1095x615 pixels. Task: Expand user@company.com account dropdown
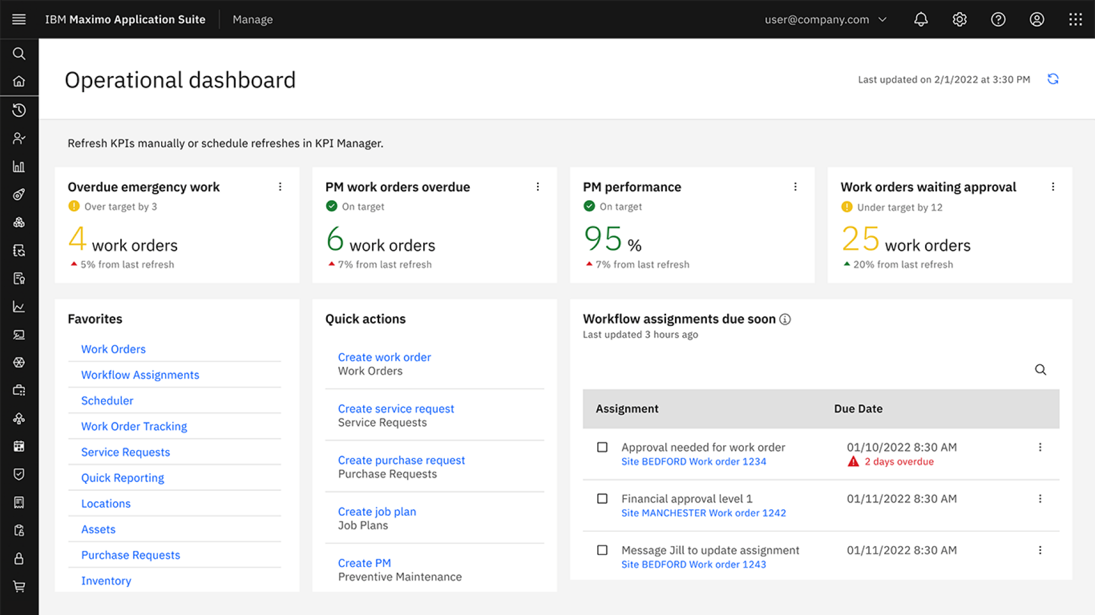point(826,19)
